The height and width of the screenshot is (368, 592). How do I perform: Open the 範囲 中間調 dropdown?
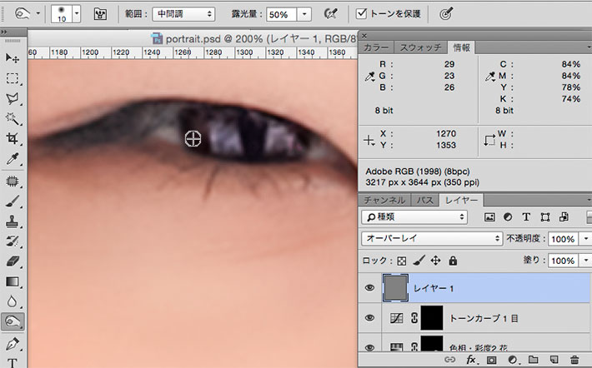coord(182,14)
